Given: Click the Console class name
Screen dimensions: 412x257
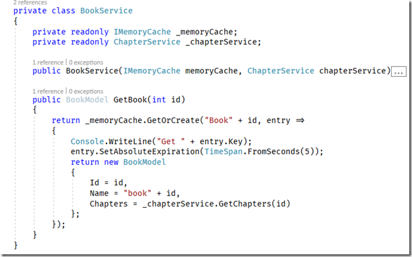Looking at the screenshot, I should [87, 141].
